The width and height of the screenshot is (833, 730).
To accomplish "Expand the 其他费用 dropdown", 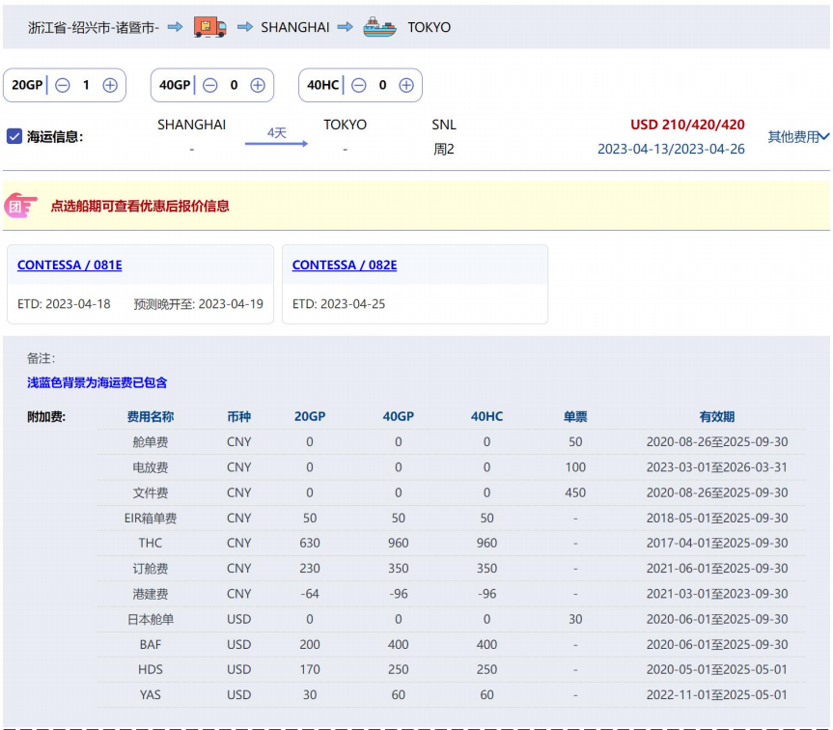I will pos(798,136).
